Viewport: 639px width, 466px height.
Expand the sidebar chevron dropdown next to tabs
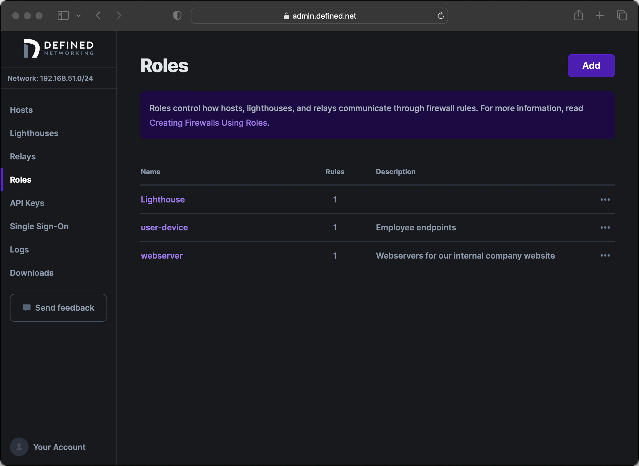[x=78, y=16]
